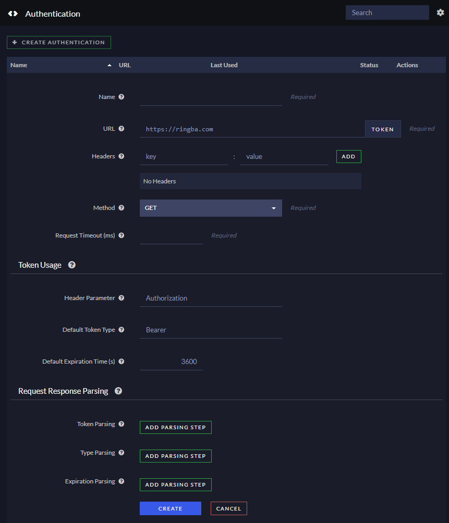Open the Method dropdown showing GET
449x523 pixels.
[x=211, y=208]
